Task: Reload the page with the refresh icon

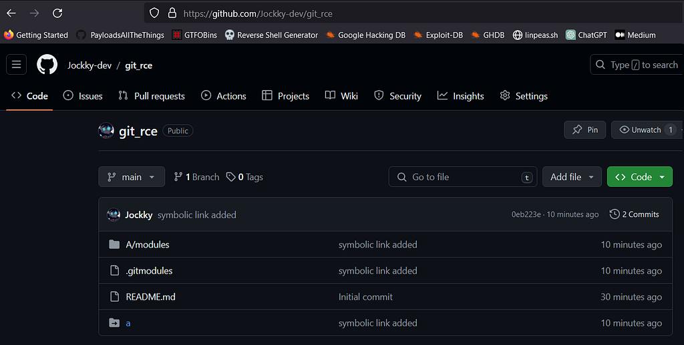Action: (57, 13)
